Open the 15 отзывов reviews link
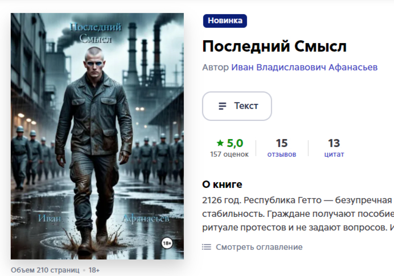This screenshot has height=276, width=394. tap(282, 148)
